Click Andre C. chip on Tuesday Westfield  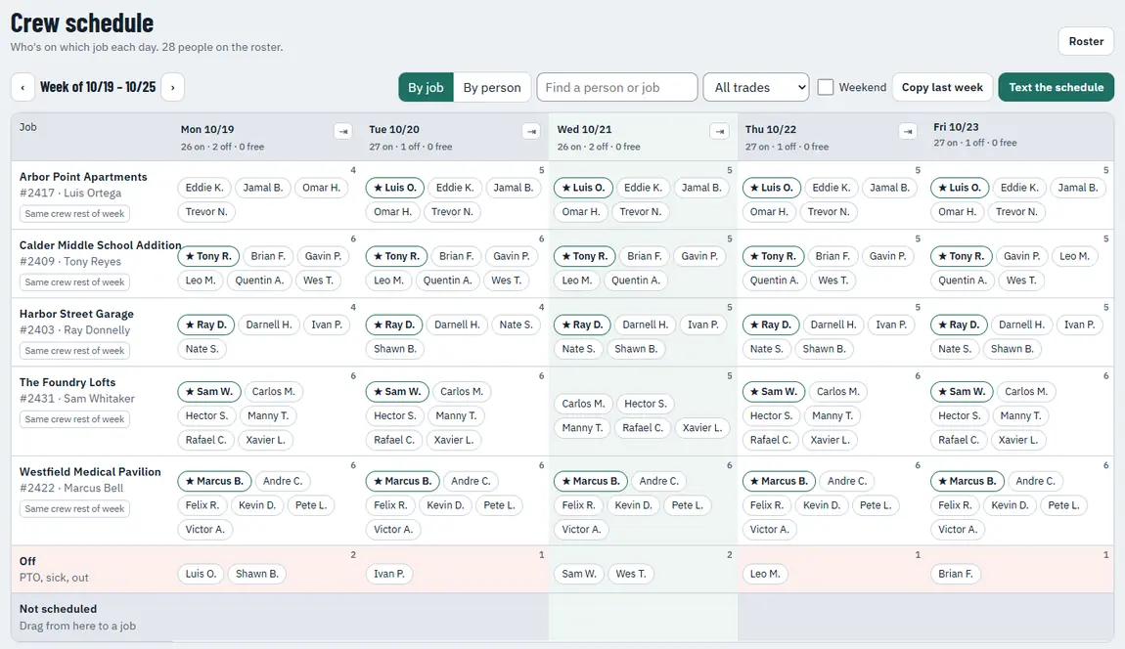tap(471, 481)
